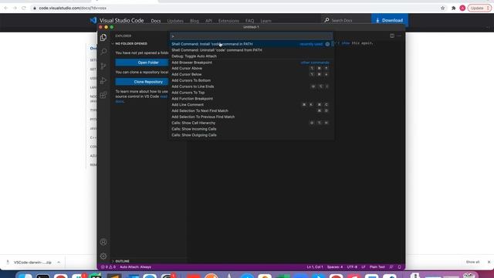Select Add Browser Breakpoint command
This screenshot has width=494, height=278.
251,63
